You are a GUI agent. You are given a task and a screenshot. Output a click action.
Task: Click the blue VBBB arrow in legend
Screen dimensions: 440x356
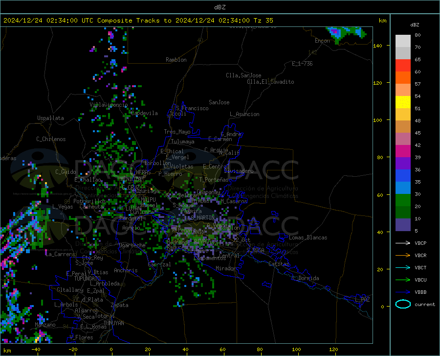click(403, 292)
